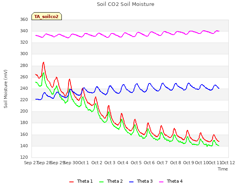This screenshot has width=252, height=189.
Task: Click the blue Theta 3 legend swatch
Action: tap(131, 182)
